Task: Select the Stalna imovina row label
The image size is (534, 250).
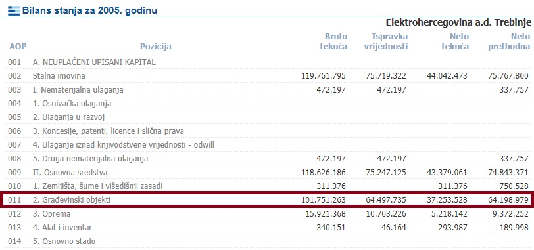Action: pyautogui.click(x=59, y=76)
